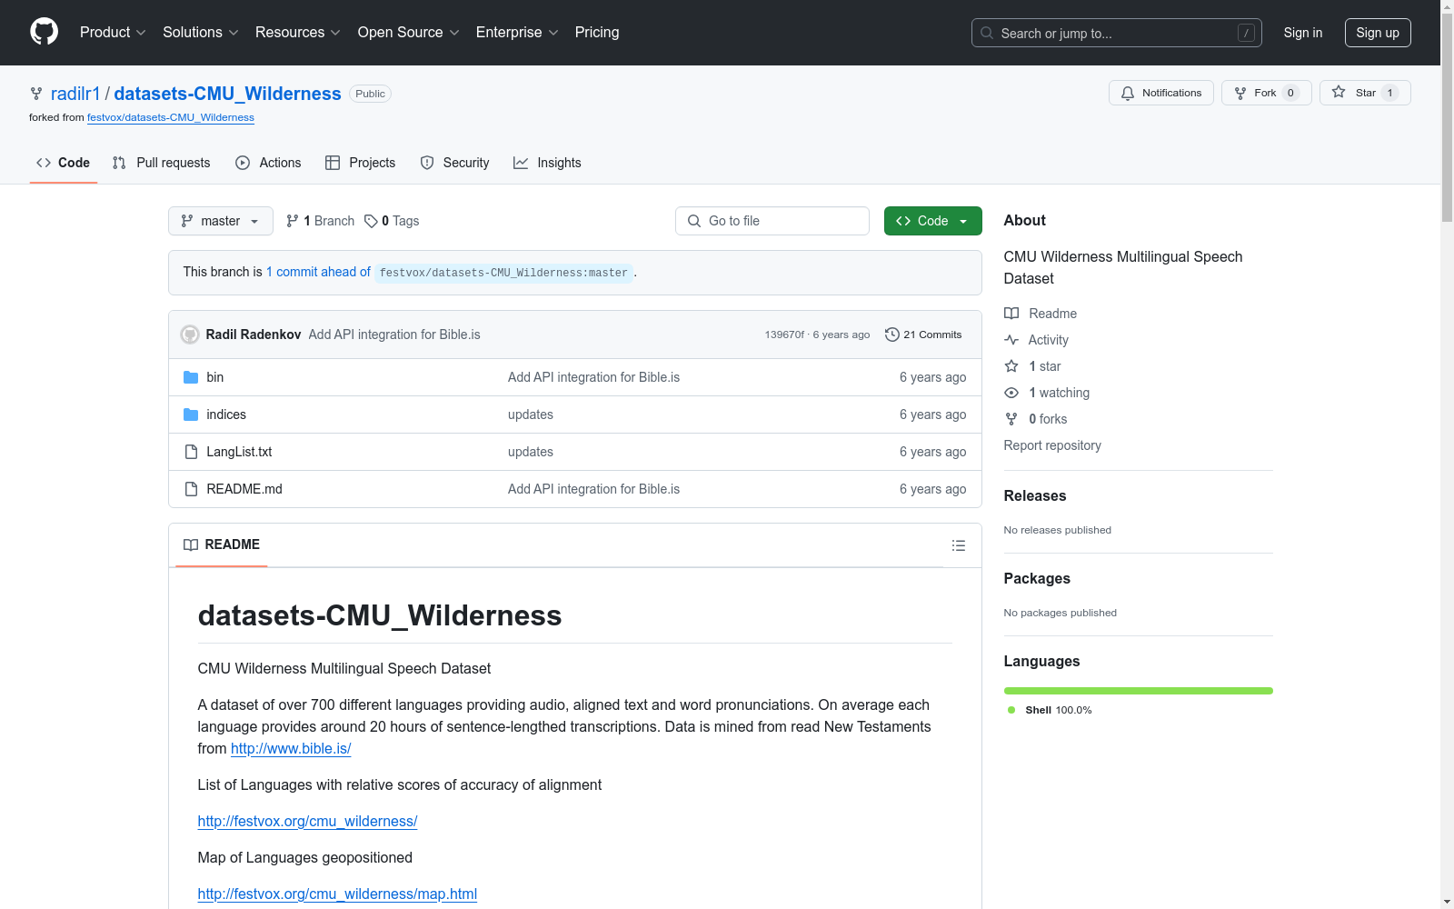1454x909 pixels.
Task: Click the 1 commit ahead of link
Action: [318, 272]
